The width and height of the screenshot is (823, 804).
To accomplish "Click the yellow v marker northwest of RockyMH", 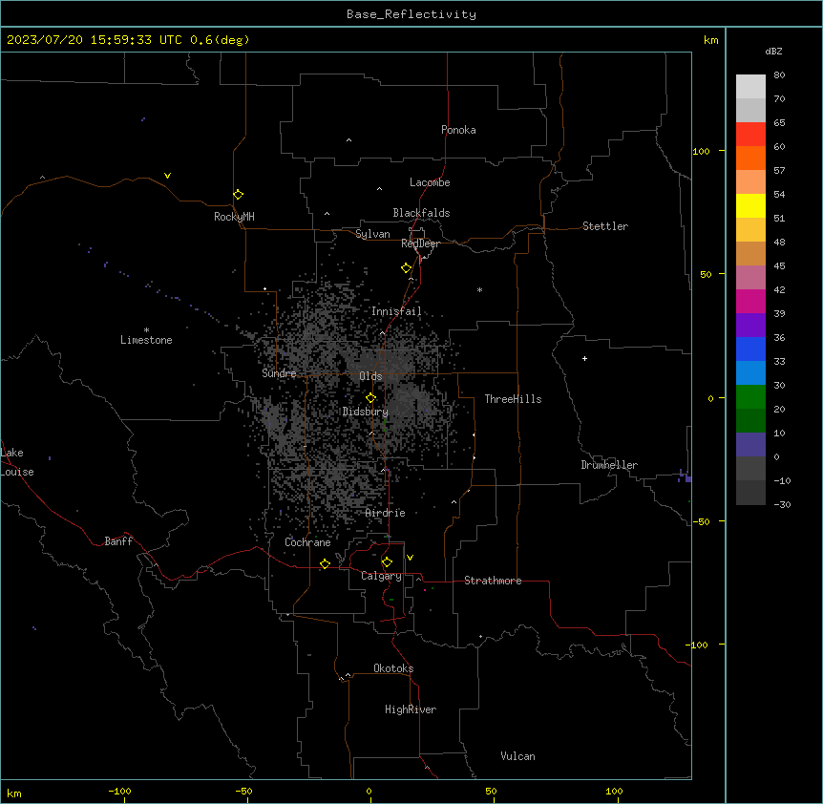I will pyautogui.click(x=167, y=176).
